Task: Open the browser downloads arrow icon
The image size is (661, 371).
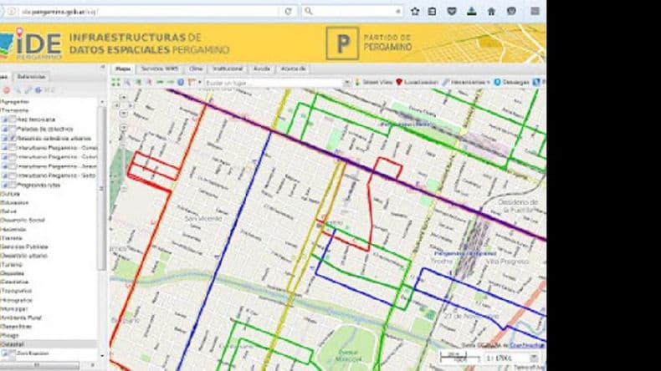Action: pyautogui.click(x=472, y=12)
